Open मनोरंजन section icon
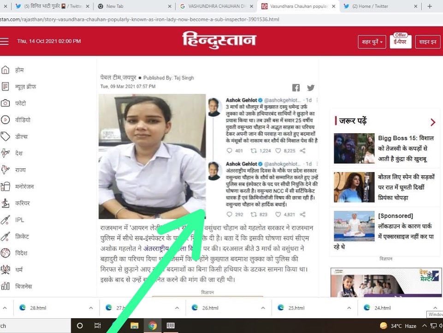443x333 pixels. coord(6,187)
